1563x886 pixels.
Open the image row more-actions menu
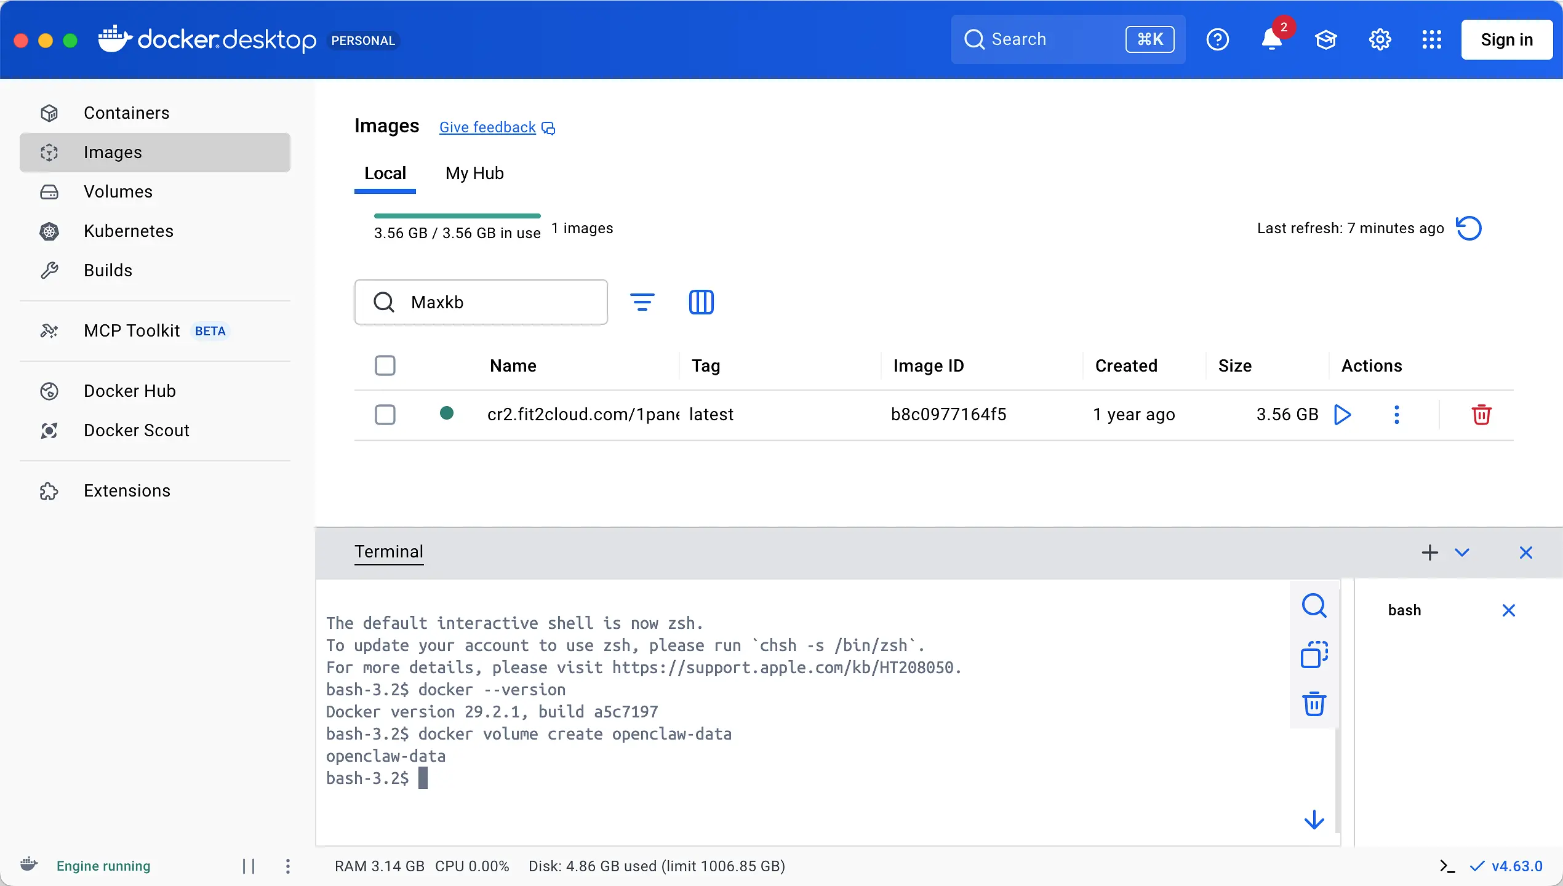(x=1396, y=415)
